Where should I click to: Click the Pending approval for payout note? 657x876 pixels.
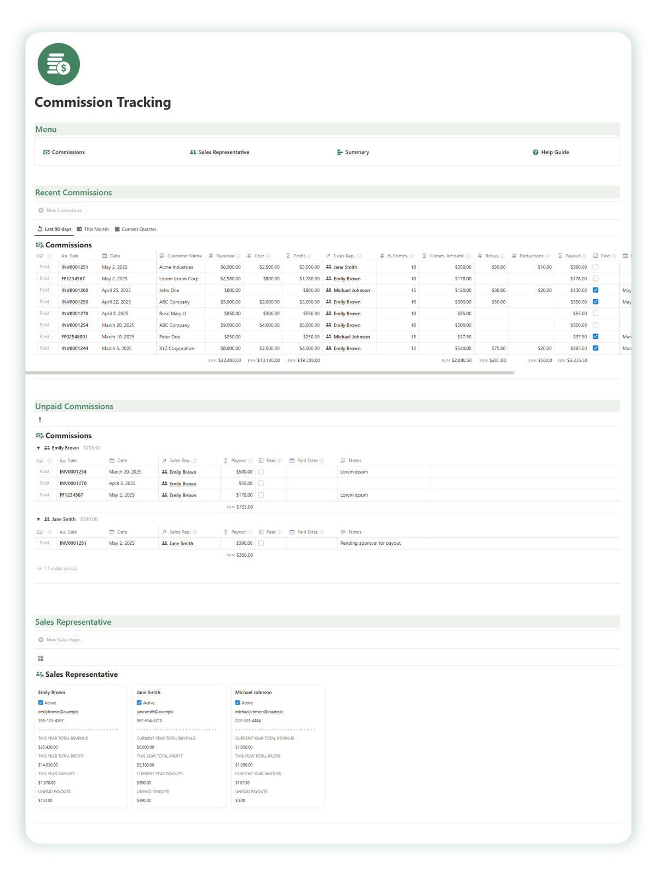point(371,543)
